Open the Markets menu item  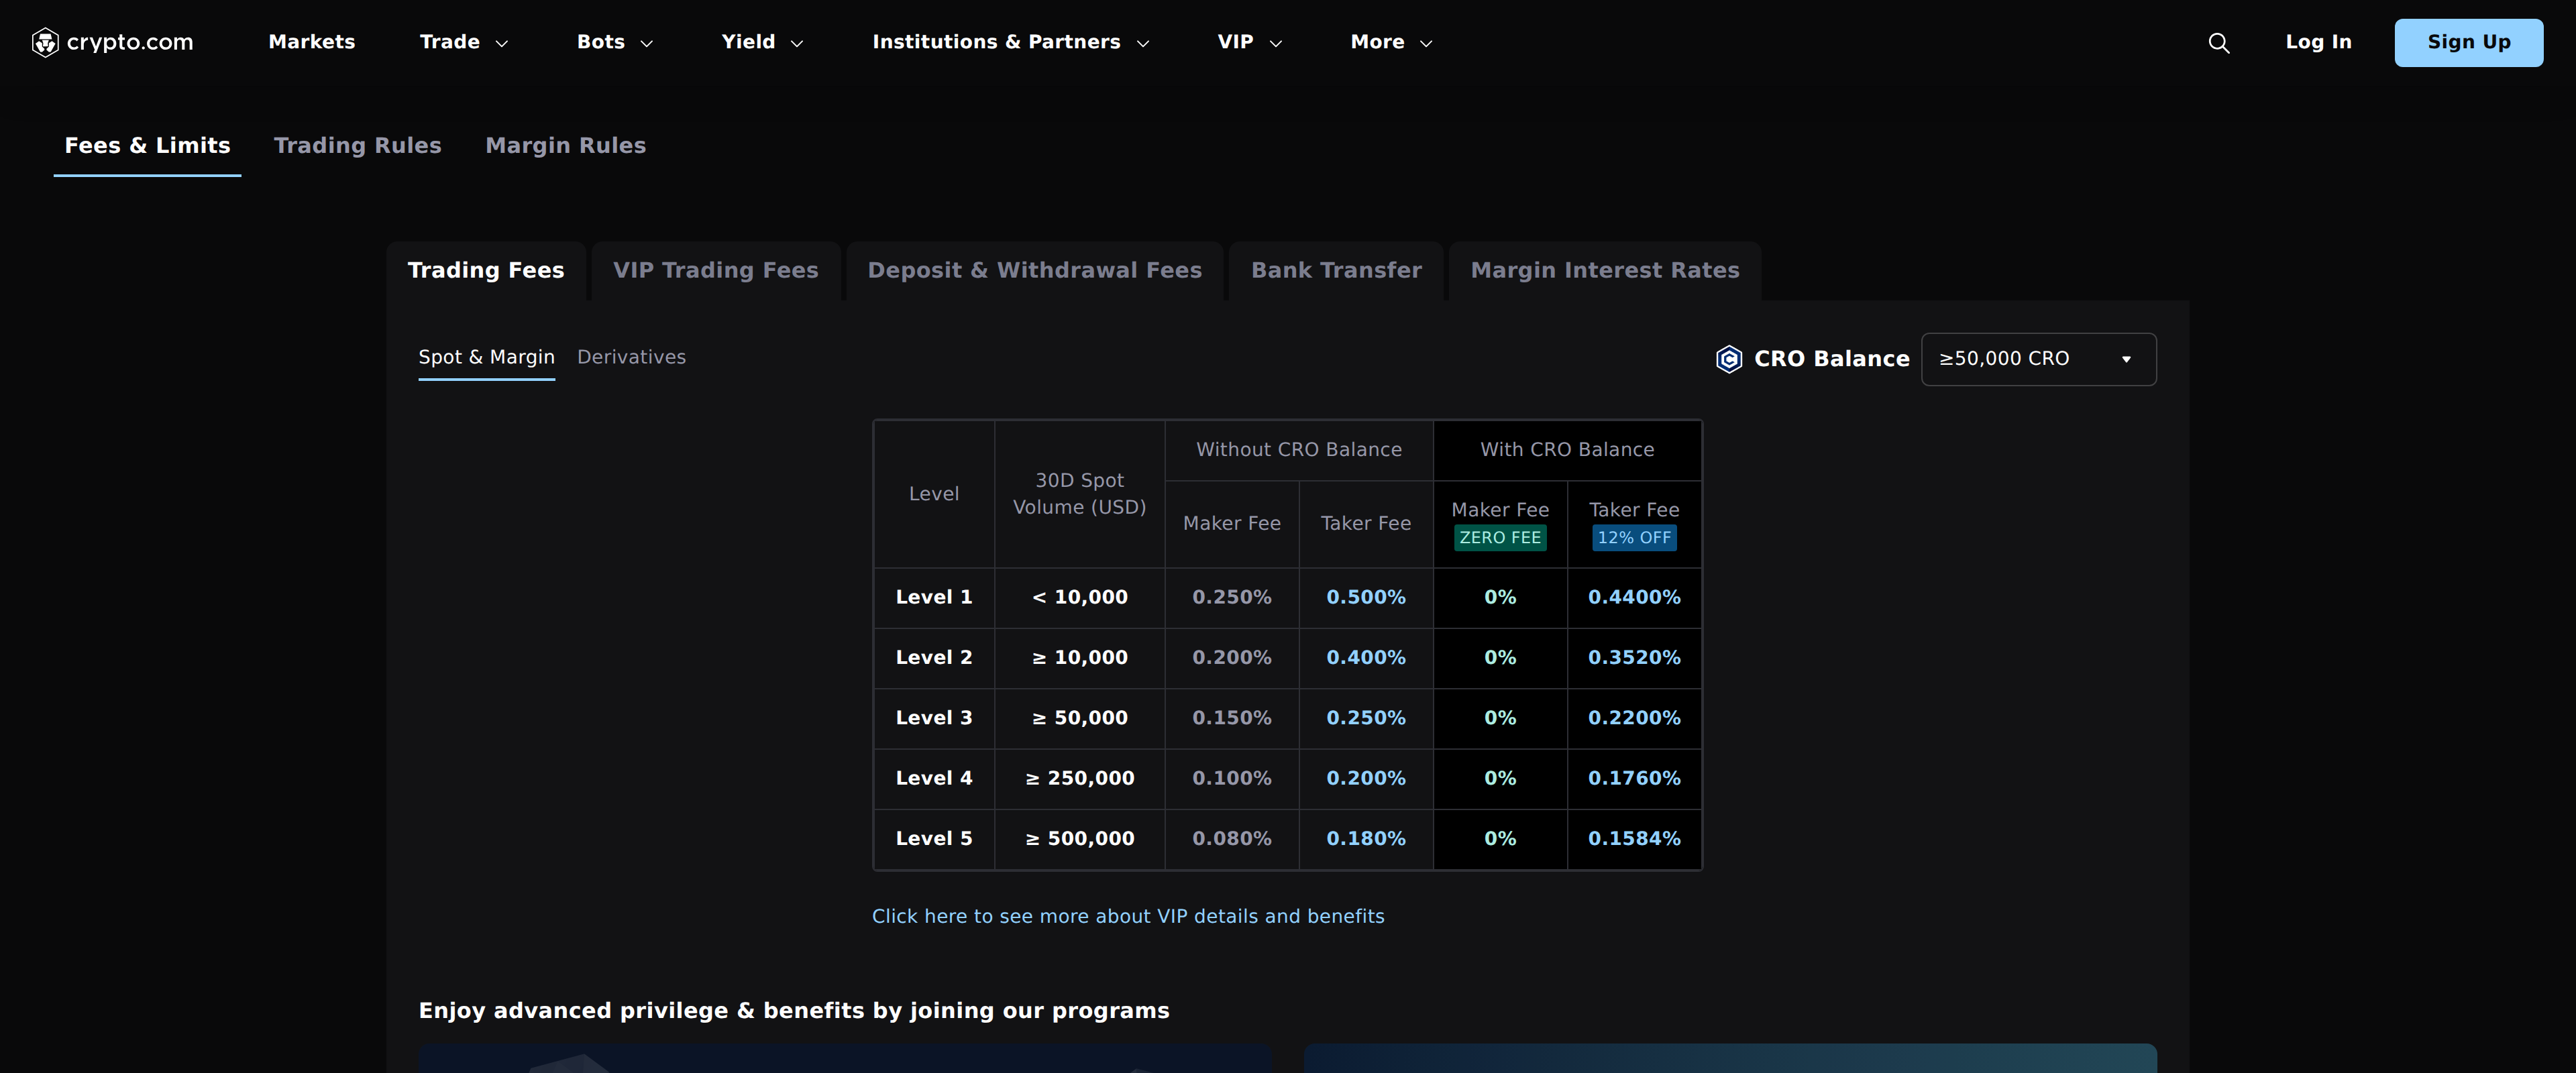312,42
